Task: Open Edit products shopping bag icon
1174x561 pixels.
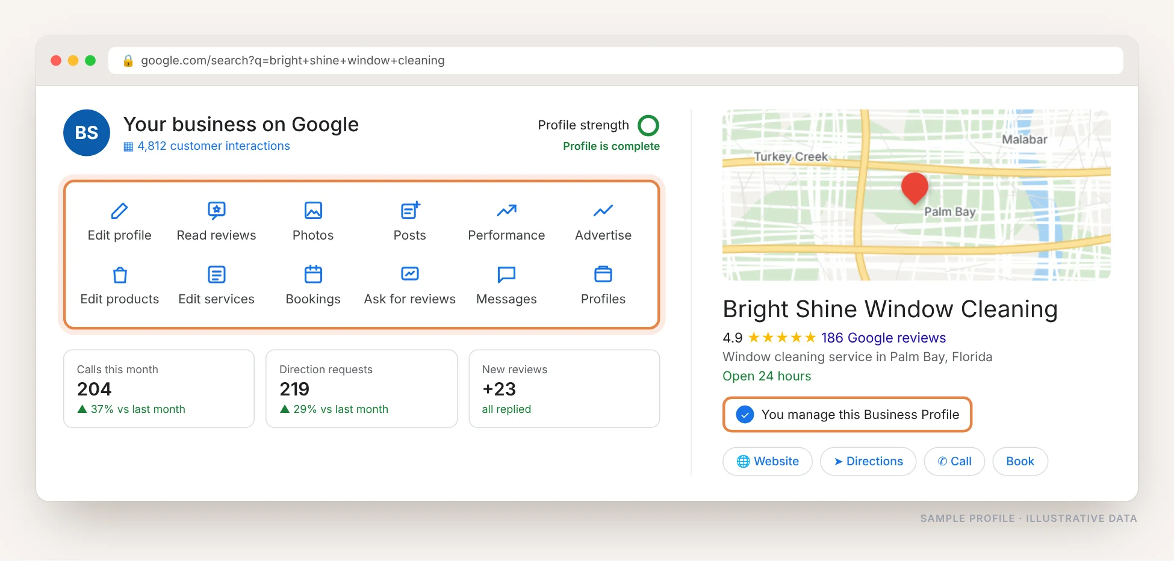Action: coord(120,274)
